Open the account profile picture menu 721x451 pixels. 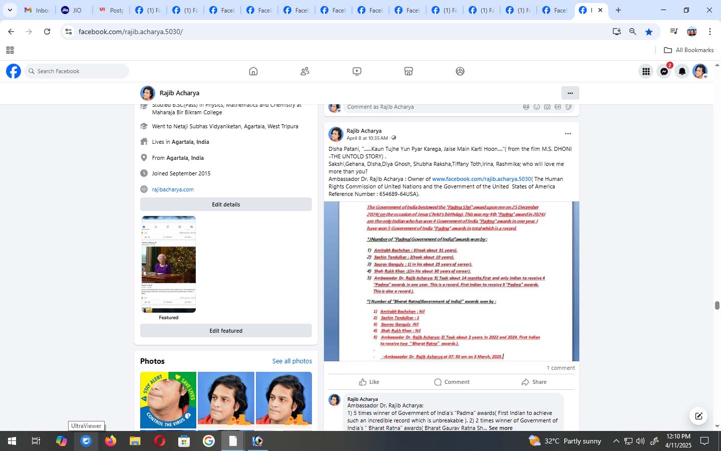[x=700, y=72]
